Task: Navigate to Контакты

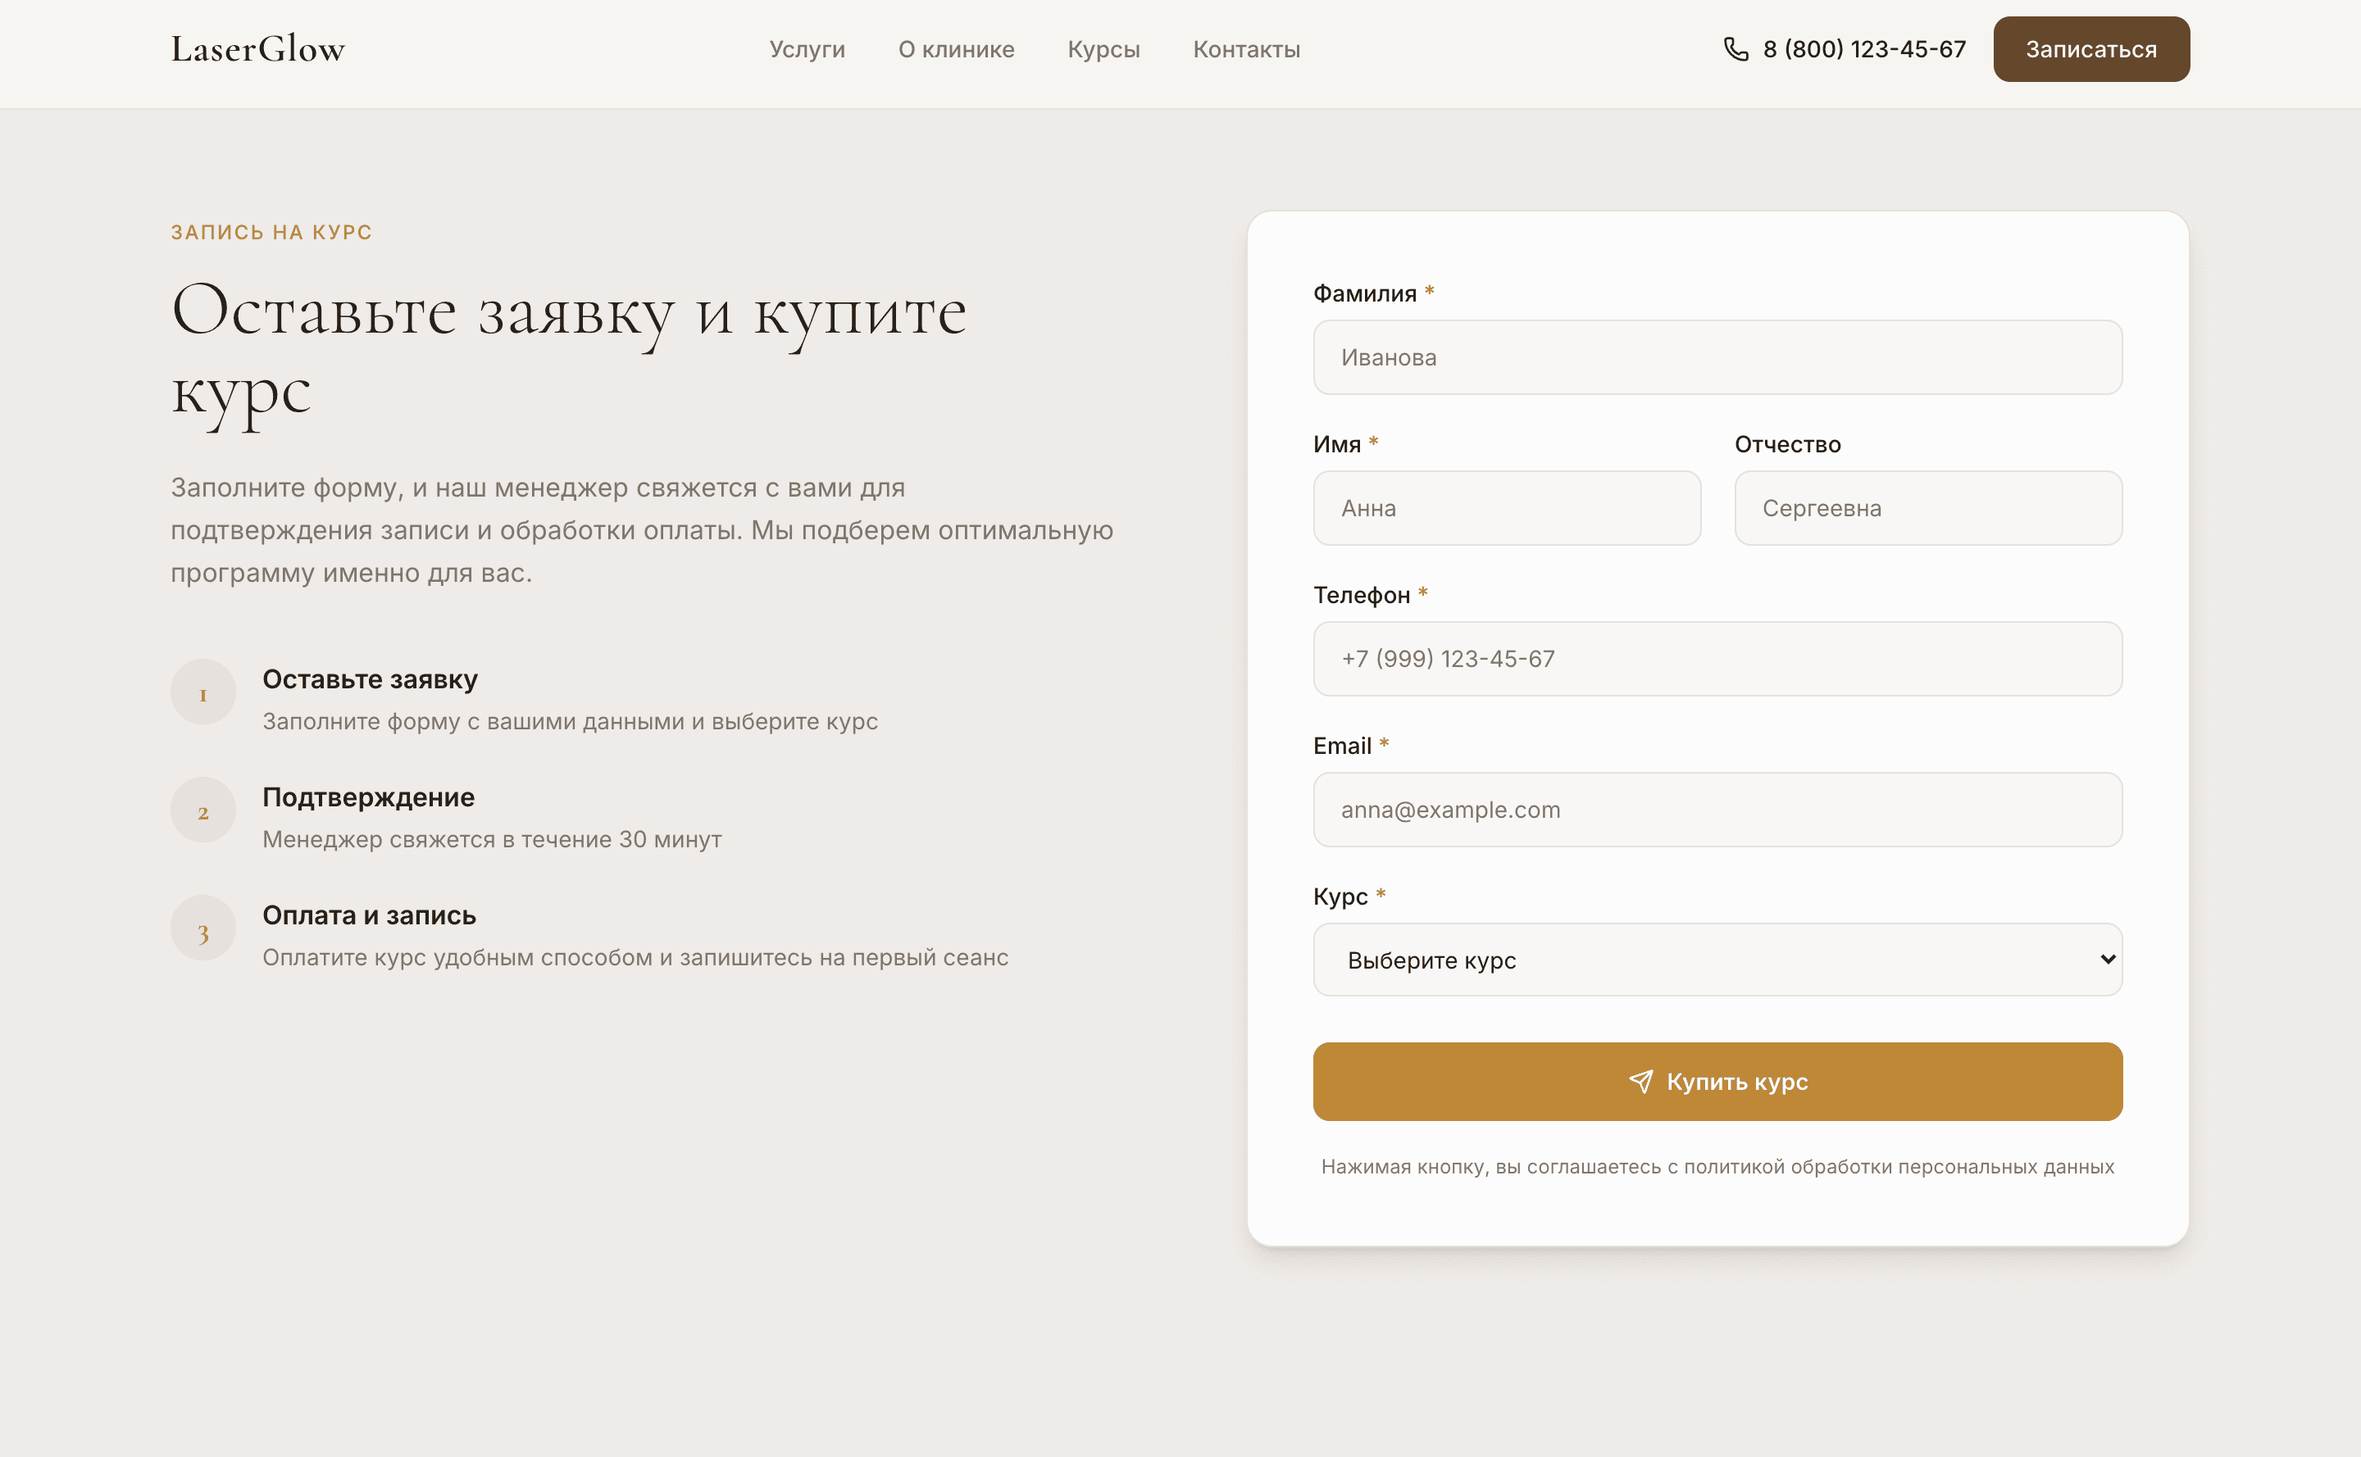Action: click(1247, 49)
